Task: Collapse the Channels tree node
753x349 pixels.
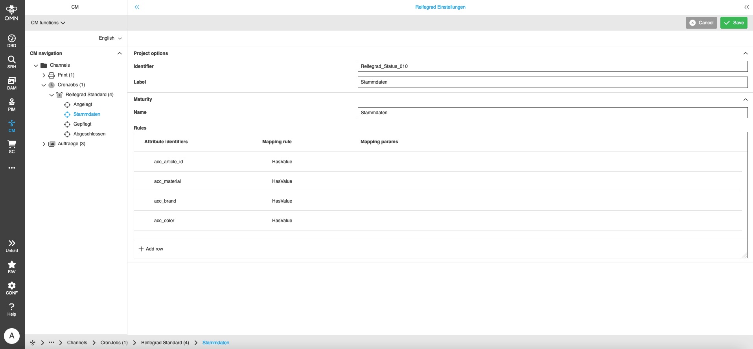Action: click(36, 66)
